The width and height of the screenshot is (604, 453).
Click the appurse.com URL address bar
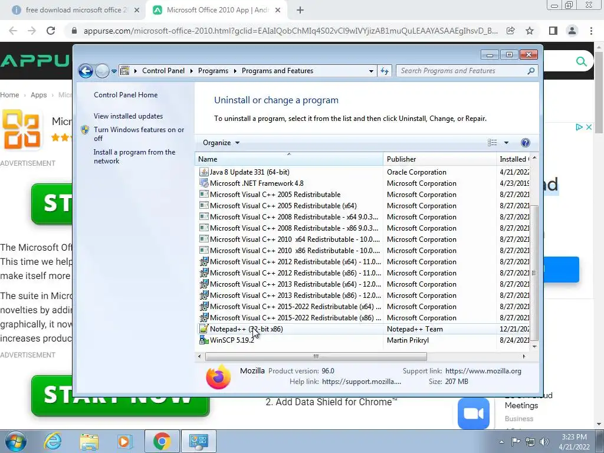291,31
